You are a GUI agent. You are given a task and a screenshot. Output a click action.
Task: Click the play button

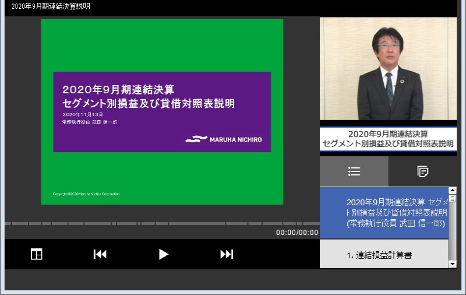(164, 255)
